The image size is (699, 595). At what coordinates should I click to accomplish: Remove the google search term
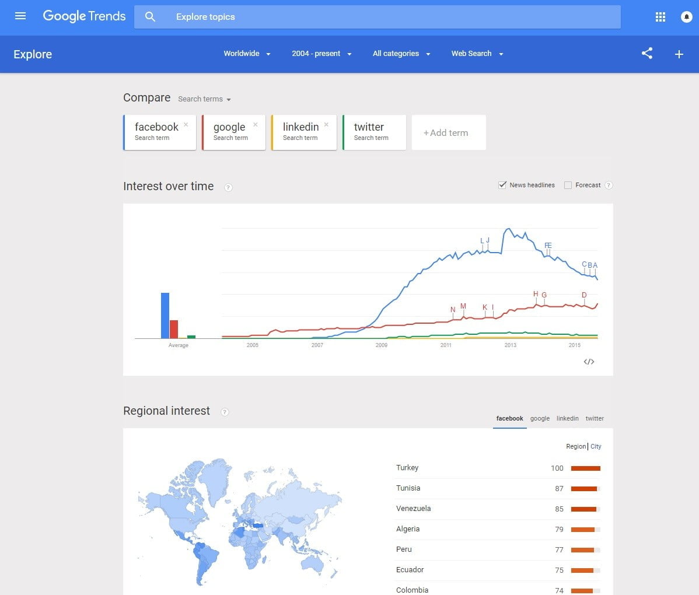tap(256, 125)
